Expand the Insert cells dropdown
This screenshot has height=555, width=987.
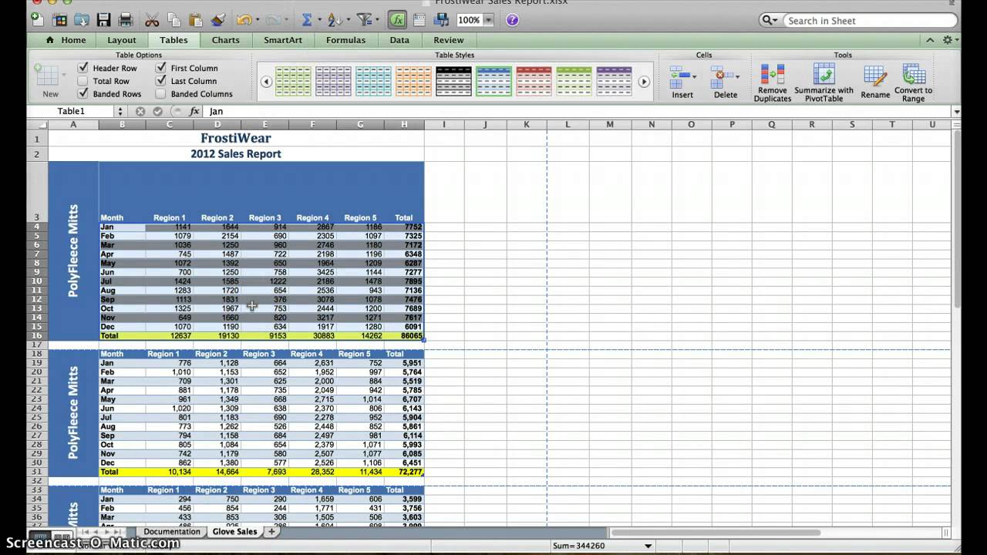pos(694,76)
